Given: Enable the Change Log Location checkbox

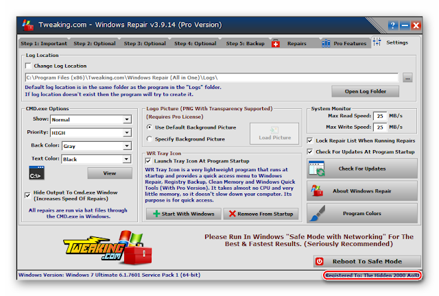Looking at the screenshot, I should click(28, 66).
